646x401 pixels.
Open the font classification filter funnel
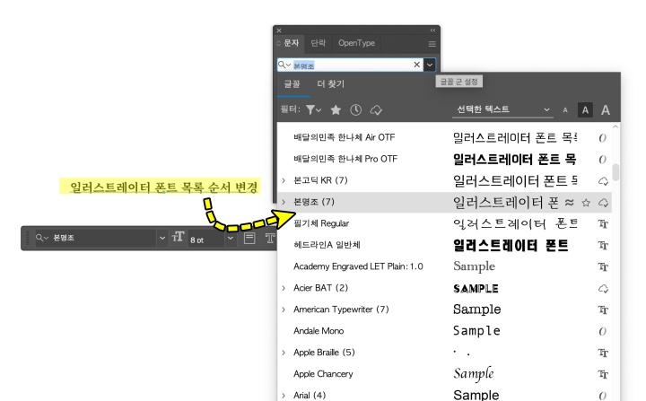pyautogui.click(x=313, y=109)
